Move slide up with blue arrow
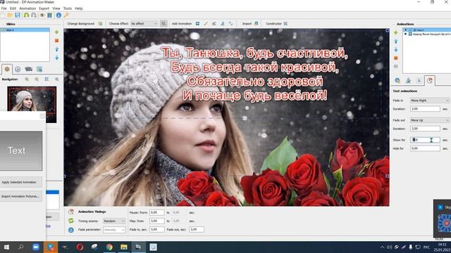Screen dimensions: 451x253 [57, 49]
